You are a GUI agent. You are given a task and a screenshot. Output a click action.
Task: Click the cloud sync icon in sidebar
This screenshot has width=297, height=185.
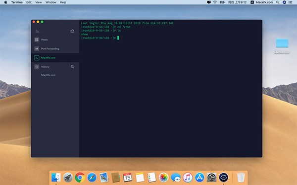pyautogui.click(x=72, y=31)
